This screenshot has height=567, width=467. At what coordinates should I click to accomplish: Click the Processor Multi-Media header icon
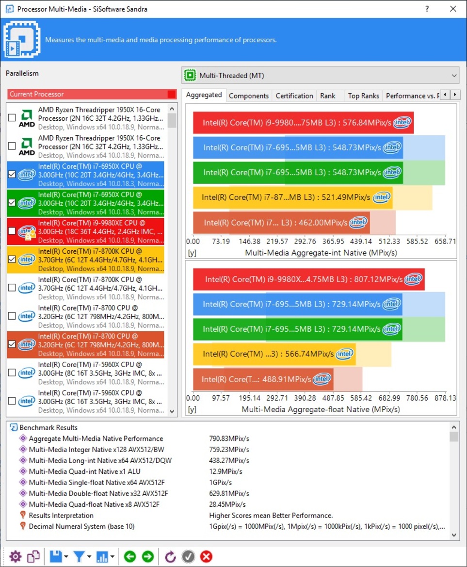click(x=22, y=39)
